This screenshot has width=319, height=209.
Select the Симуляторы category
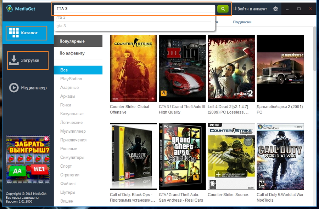tap(72, 157)
